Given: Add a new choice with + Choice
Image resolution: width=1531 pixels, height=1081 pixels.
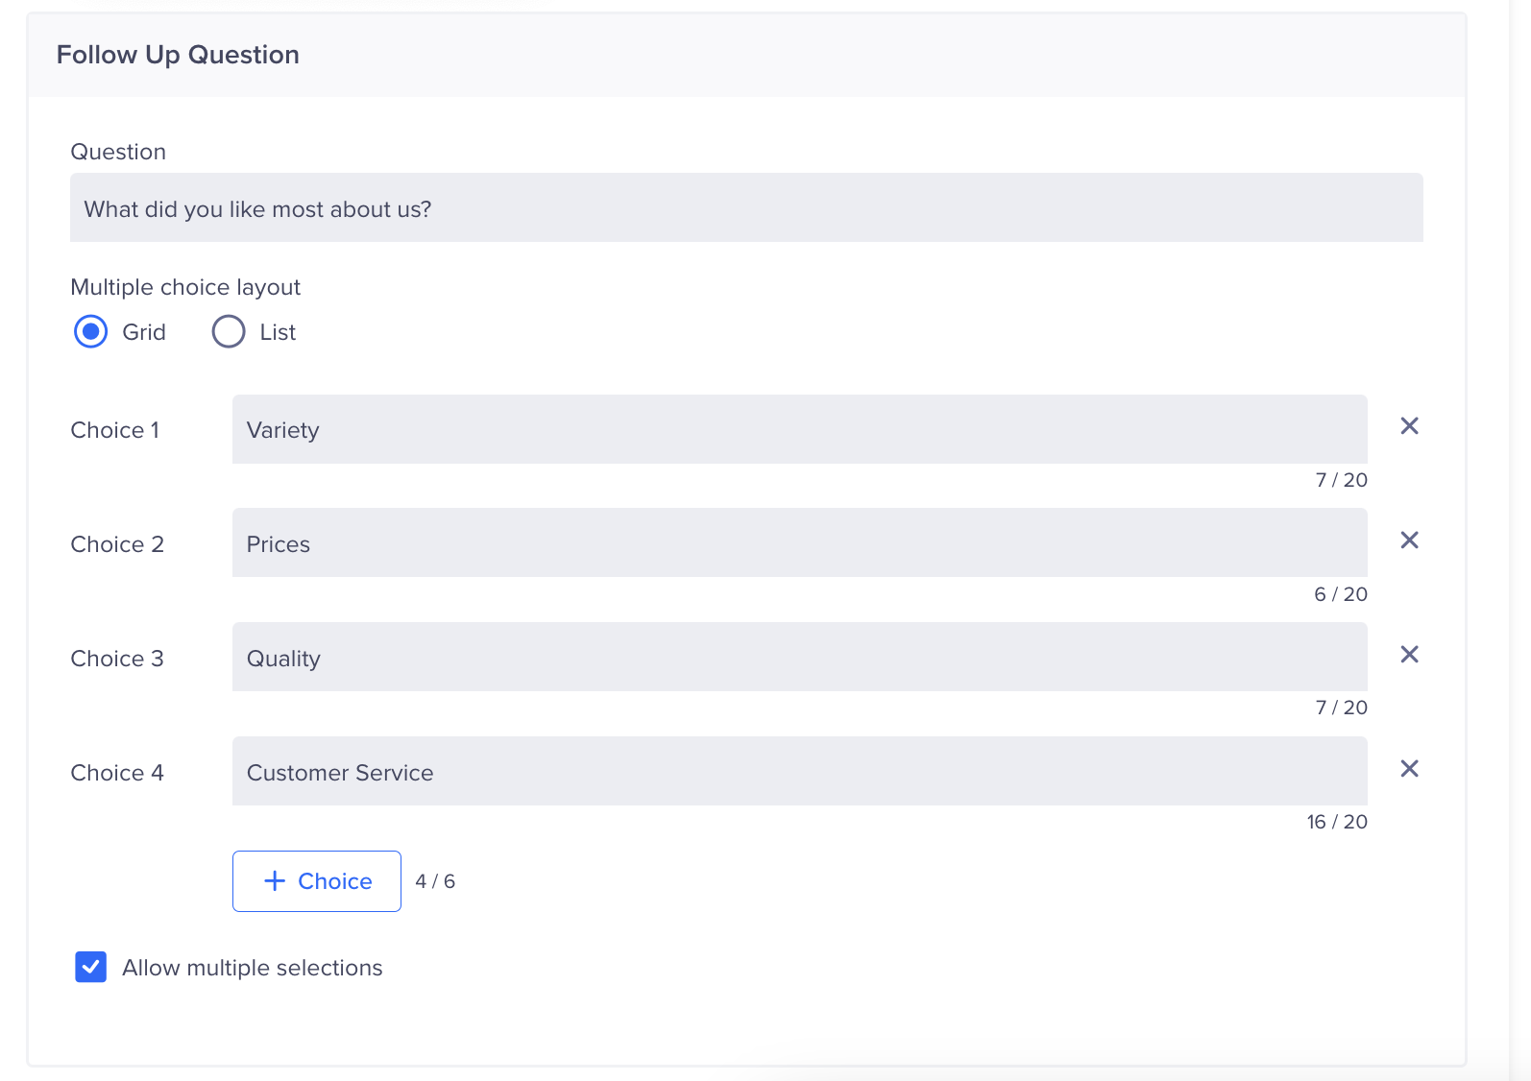Looking at the screenshot, I should pyautogui.click(x=317, y=881).
